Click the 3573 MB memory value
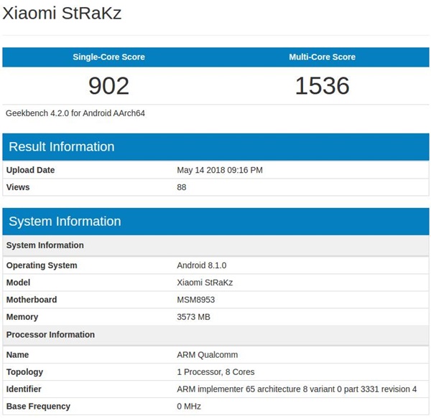The image size is (431, 418). (195, 317)
